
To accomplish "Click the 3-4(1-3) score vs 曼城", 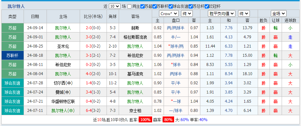I will click(x=93, y=93).
